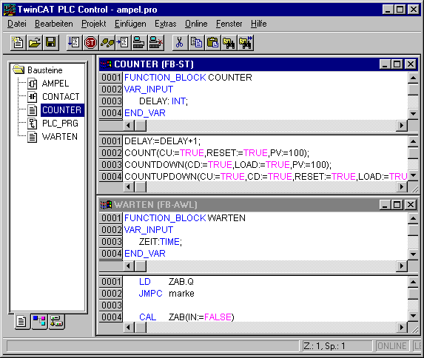Click the 'CAL ZAB(IN:=FALSE)' line

(x=186, y=317)
